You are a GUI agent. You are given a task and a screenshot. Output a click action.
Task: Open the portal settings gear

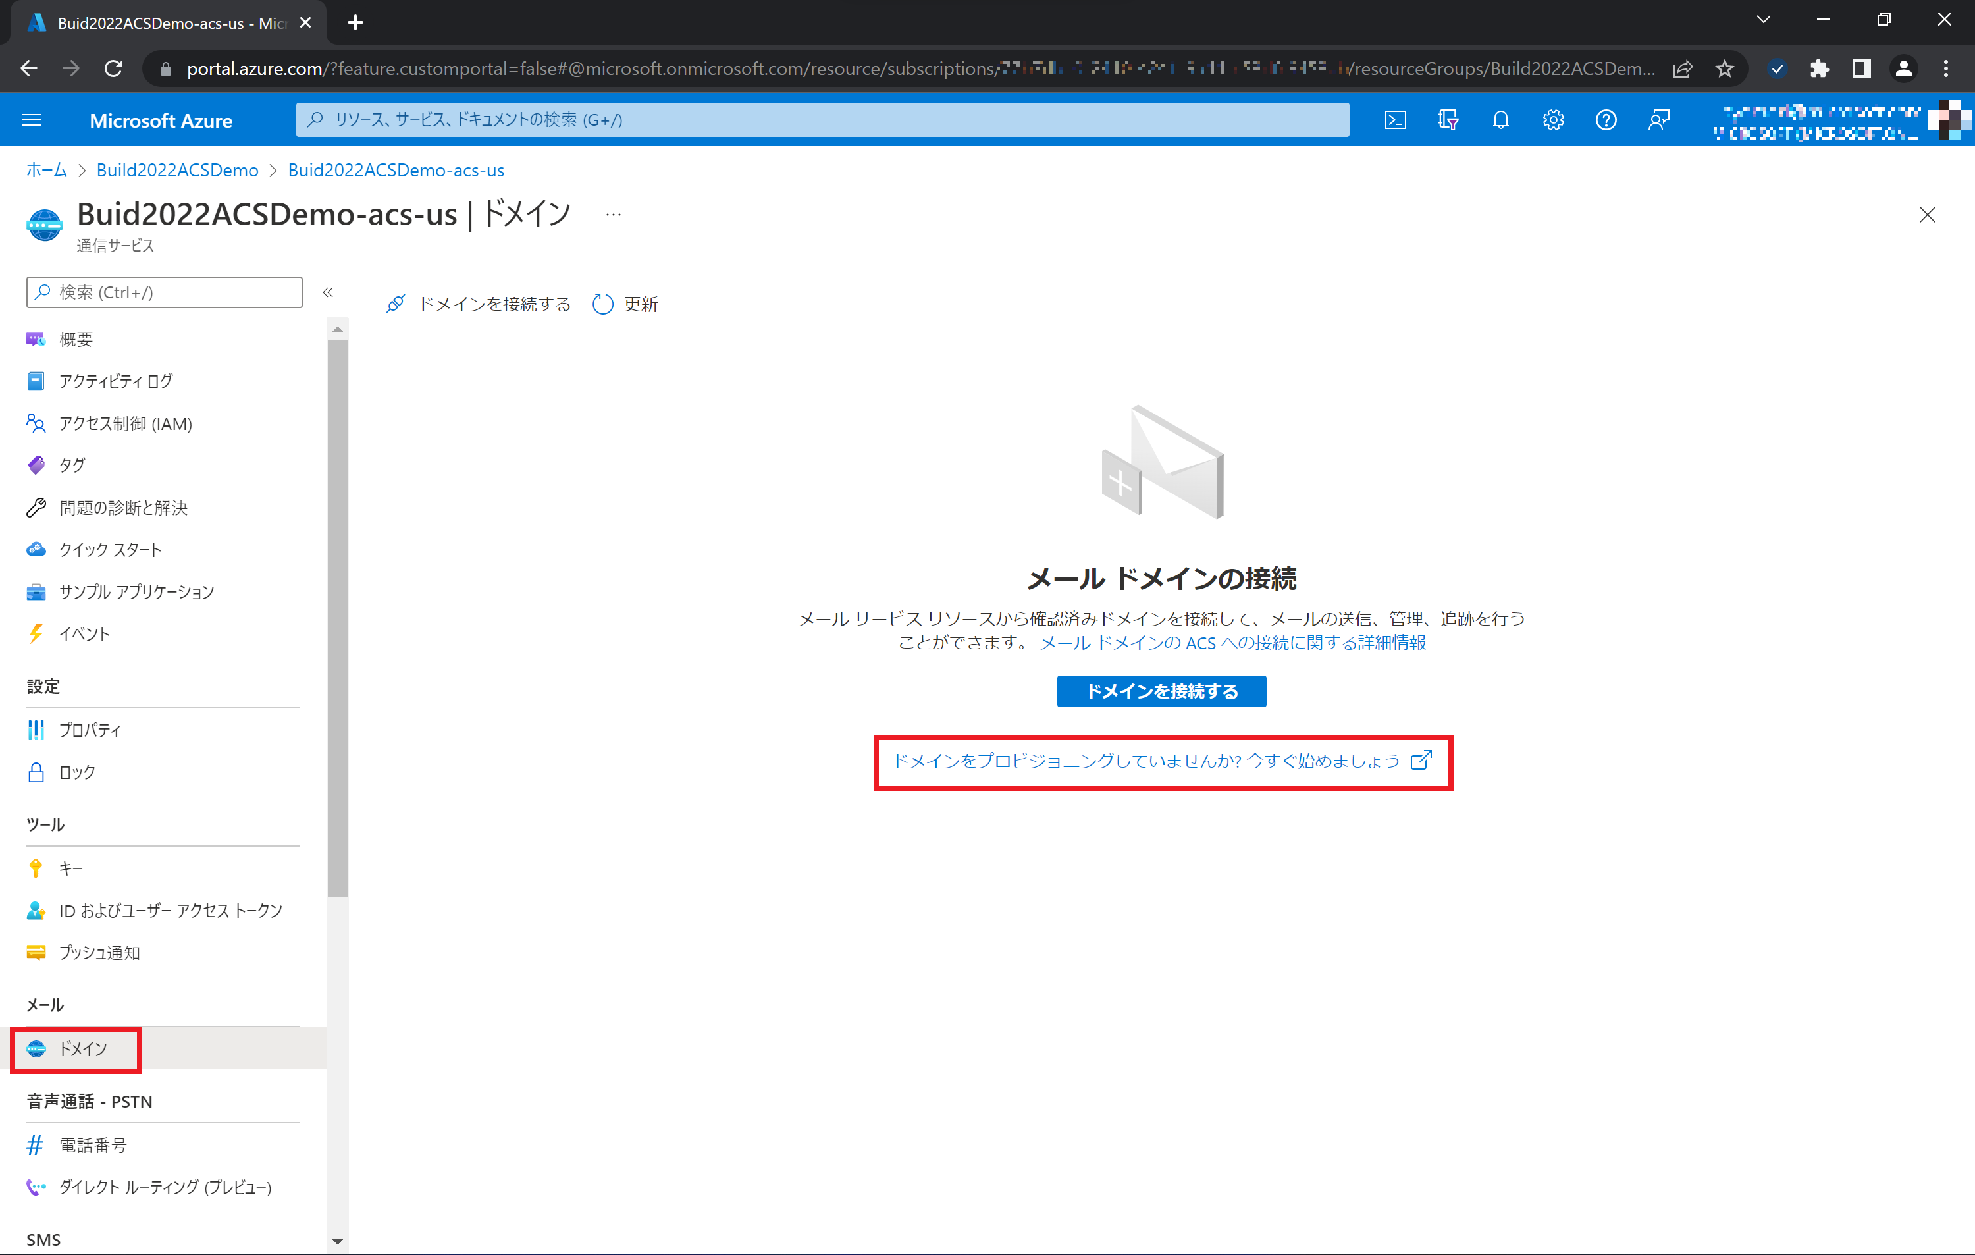(1554, 120)
